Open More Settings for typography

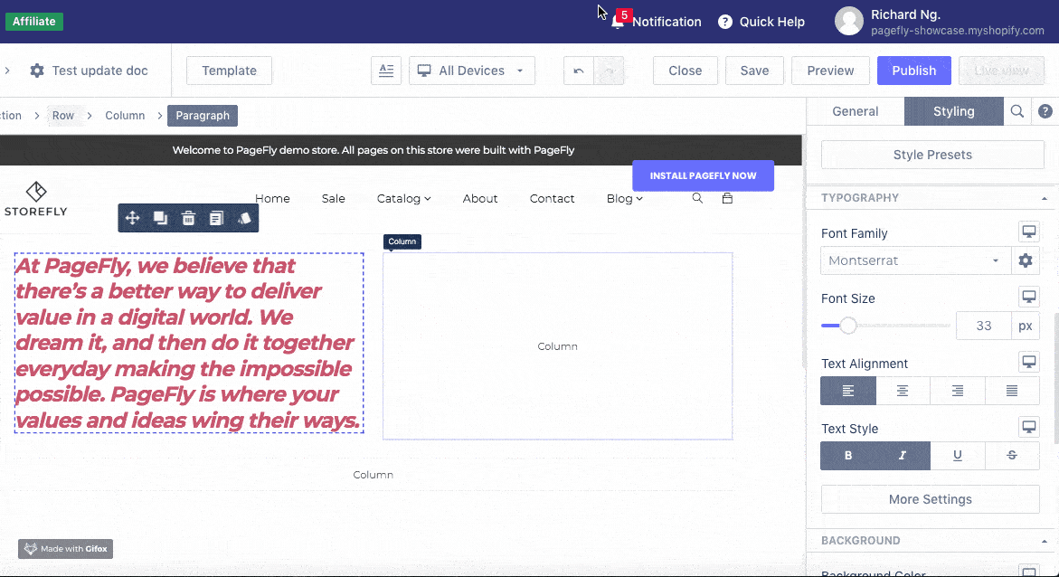point(930,499)
